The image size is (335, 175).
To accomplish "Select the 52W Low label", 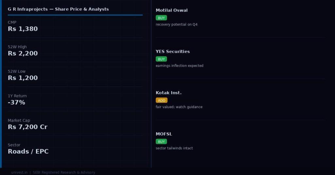I will (x=17, y=72).
